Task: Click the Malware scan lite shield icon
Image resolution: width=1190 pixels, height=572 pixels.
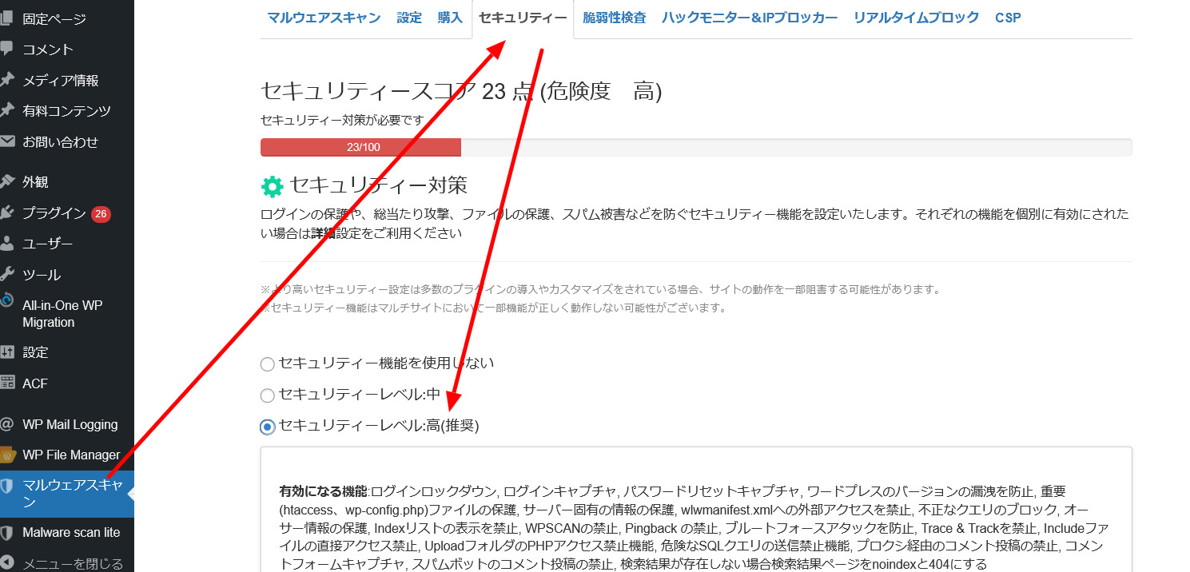Action: pos(7,532)
